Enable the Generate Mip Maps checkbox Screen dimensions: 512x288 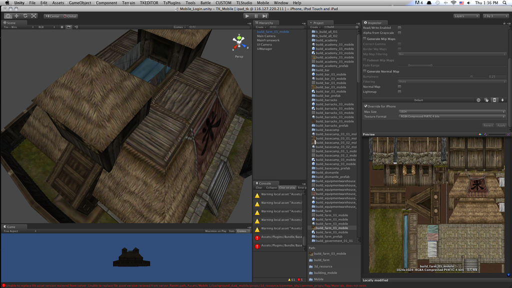tap(364, 38)
